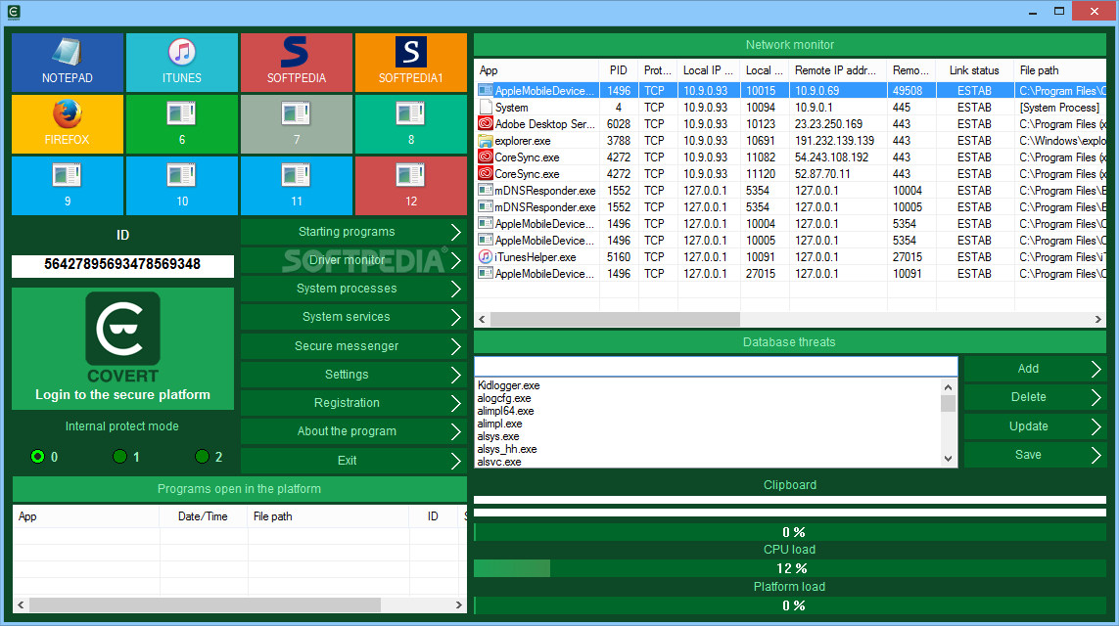This screenshot has width=1119, height=626.
Task: Launch the Firefox tile
Action: point(68,124)
